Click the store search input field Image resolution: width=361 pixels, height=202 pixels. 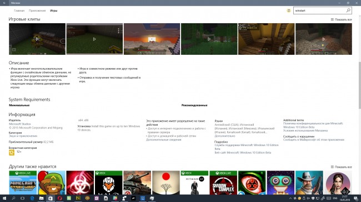(320, 11)
